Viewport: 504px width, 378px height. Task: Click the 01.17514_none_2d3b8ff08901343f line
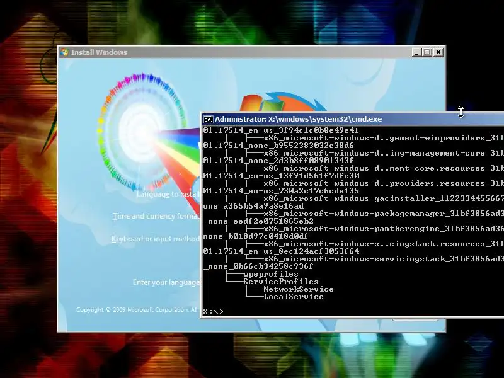[278, 161]
